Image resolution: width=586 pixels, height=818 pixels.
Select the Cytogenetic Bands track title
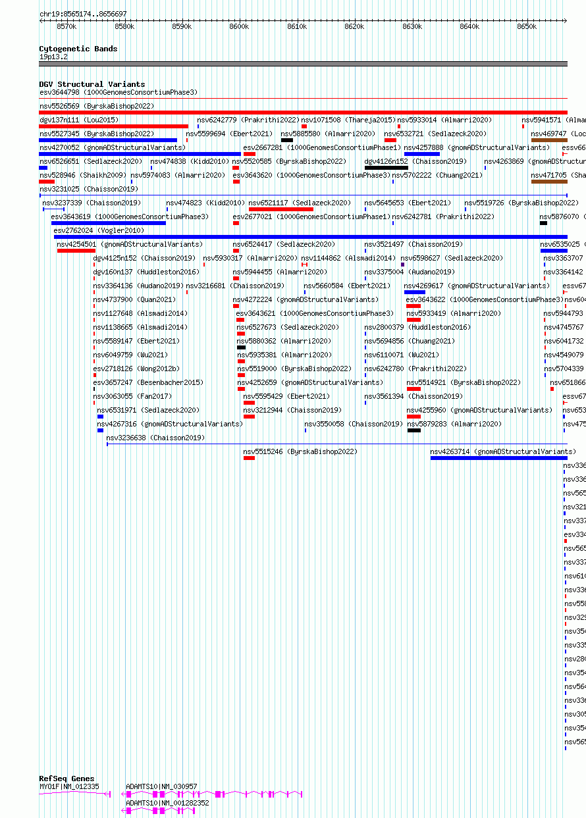[x=78, y=49]
